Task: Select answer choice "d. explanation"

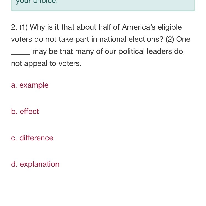Action: (x=35, y=164)
